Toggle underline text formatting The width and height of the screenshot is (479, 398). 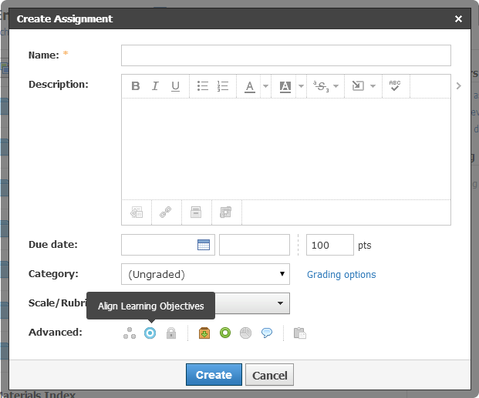point(175,86)
